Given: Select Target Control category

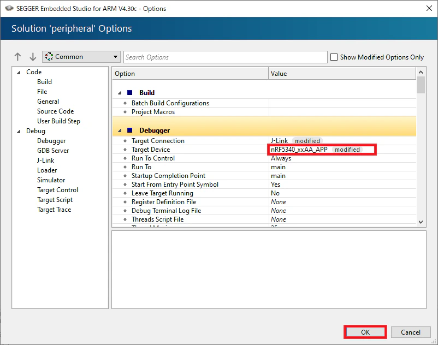Looking at the screenshot, I should pos(57,190).
